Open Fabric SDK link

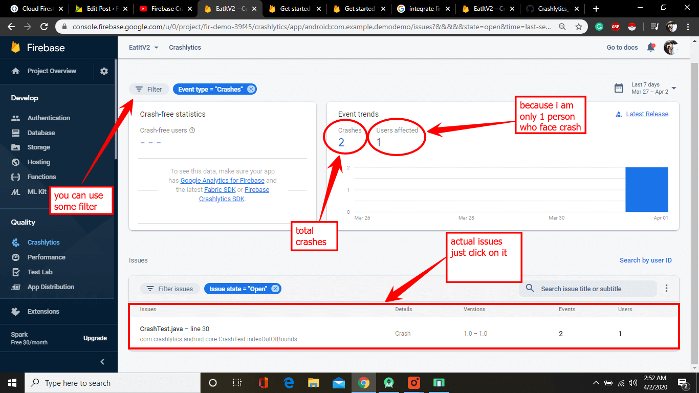(220, 190)
